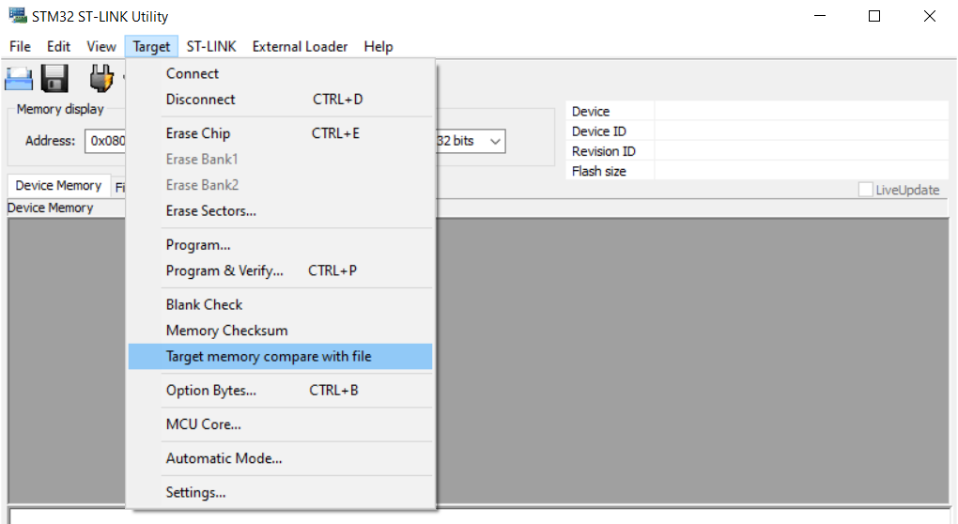958x524 pixels.
Task: Open the File menu
Action: point(20,46)
